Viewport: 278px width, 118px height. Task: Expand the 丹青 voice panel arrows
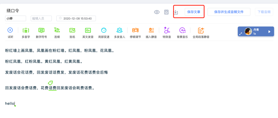[241, 34]
